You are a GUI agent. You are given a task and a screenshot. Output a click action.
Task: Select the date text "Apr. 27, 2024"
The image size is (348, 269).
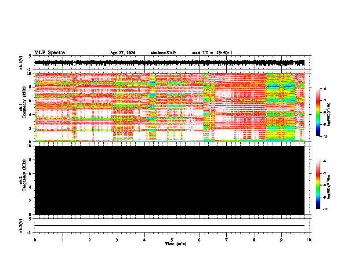(x=123, y=53)
